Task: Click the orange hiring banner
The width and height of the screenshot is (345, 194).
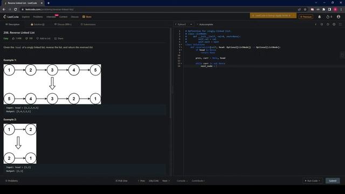Action: pyautogui.click(x=273, y=16)
